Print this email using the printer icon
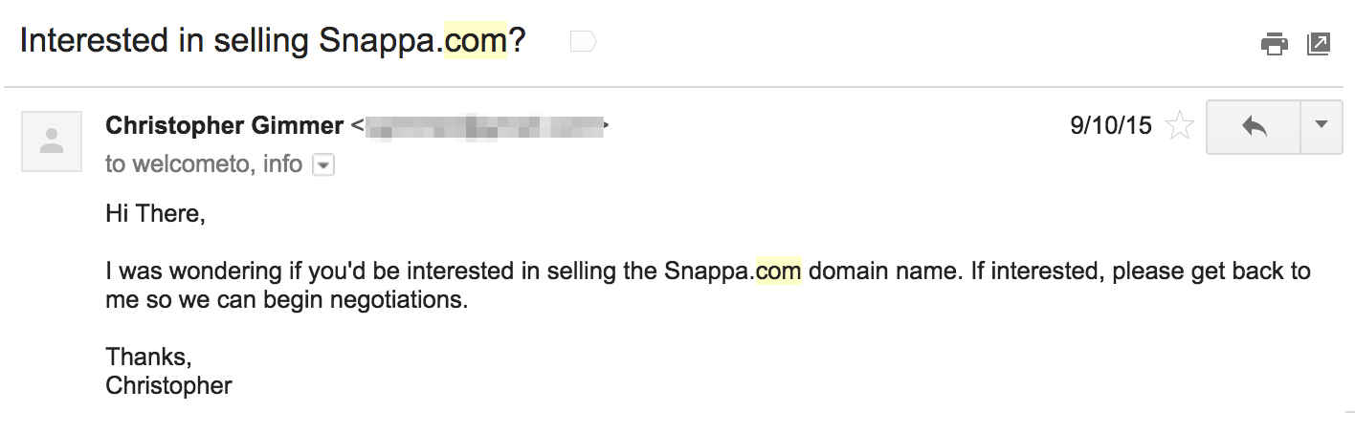 click(1274, 44)
